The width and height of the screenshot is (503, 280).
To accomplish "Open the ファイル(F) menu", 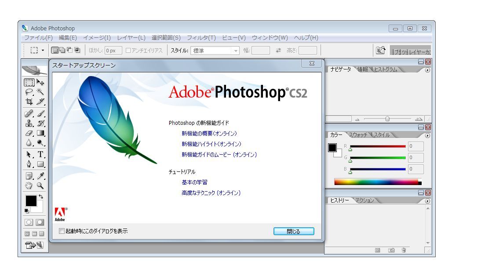I will tap(39, 38).
